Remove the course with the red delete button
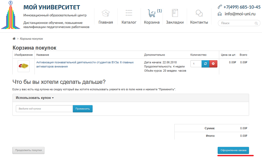Screen dimensions: 262x157 coord(213,64)
